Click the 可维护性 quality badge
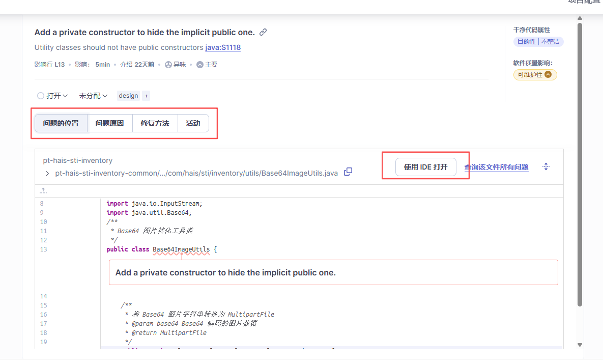Screen dimensions: 603x364 click(x=535, y=75)
